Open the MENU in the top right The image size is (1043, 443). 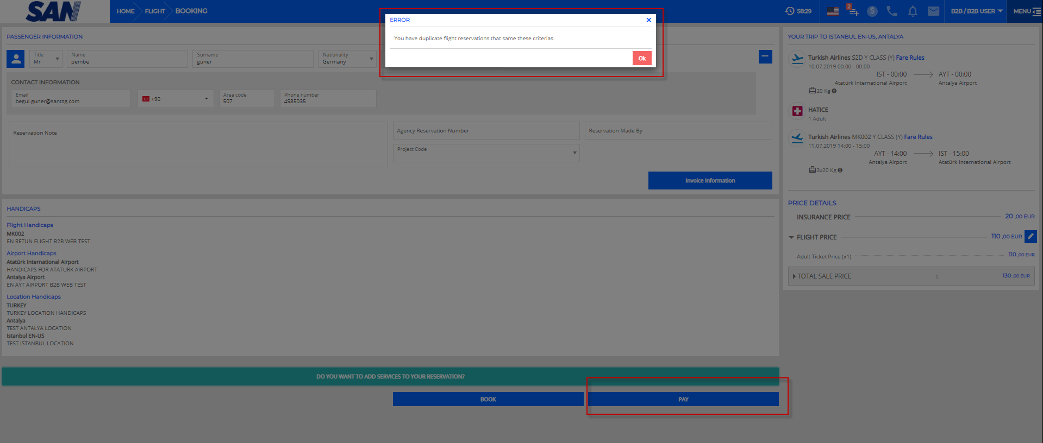tap(1026, 11)
